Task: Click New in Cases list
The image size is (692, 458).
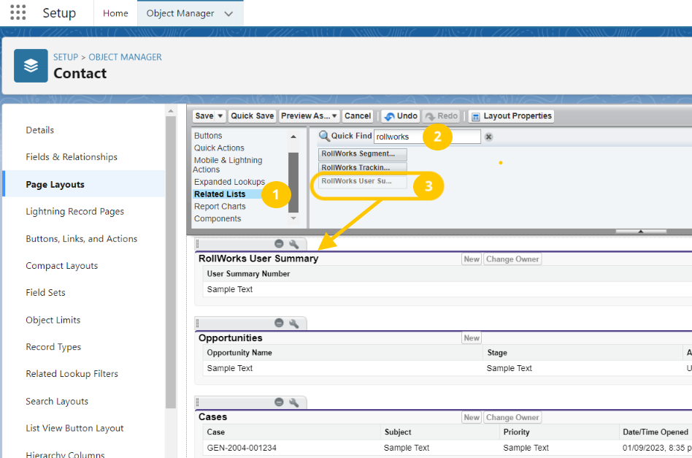Action: tap(472, 417)
